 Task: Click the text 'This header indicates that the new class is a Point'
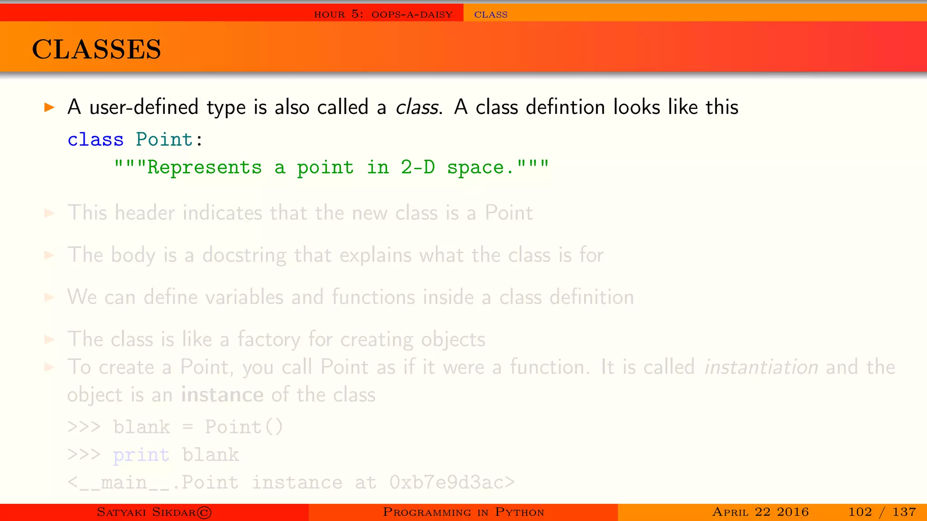300,213
